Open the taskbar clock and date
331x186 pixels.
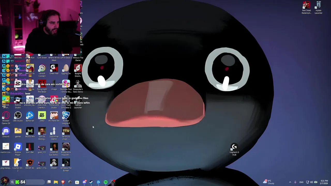[x=324, y=182]
